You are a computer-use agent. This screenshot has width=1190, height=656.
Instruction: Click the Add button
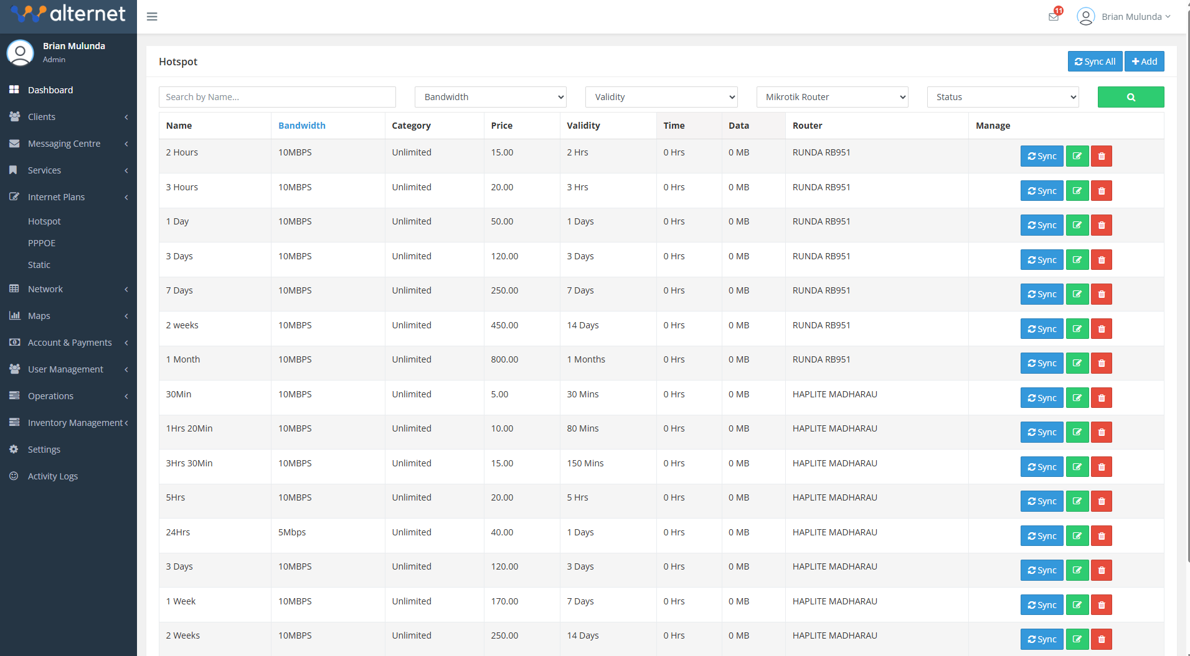tap(1144, 62)
